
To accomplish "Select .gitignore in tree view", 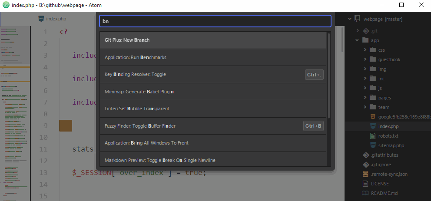I will (381, 165).
